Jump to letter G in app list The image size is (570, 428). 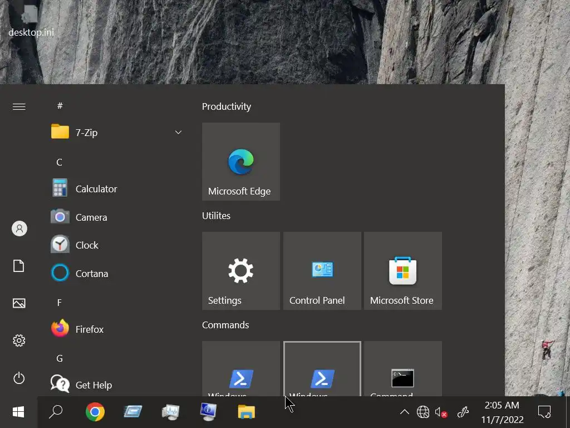tap(60, 358)
